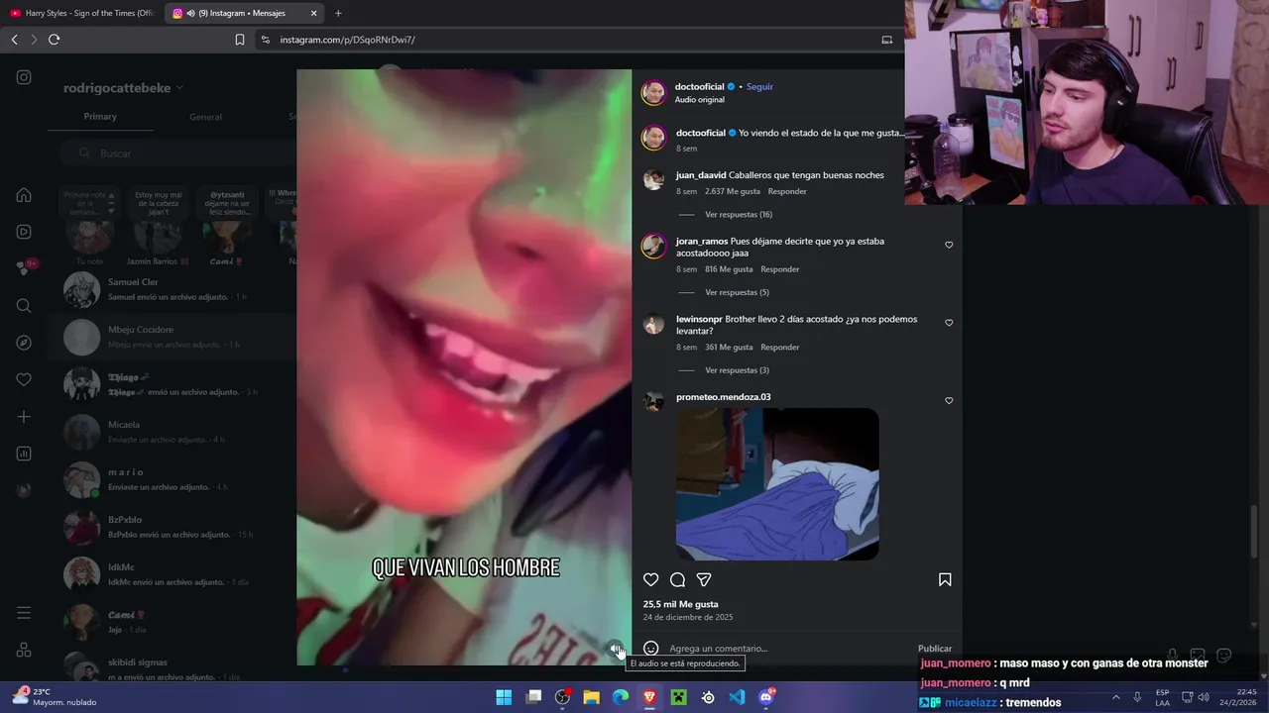Share the post with paper plane icon

[704, 579]
